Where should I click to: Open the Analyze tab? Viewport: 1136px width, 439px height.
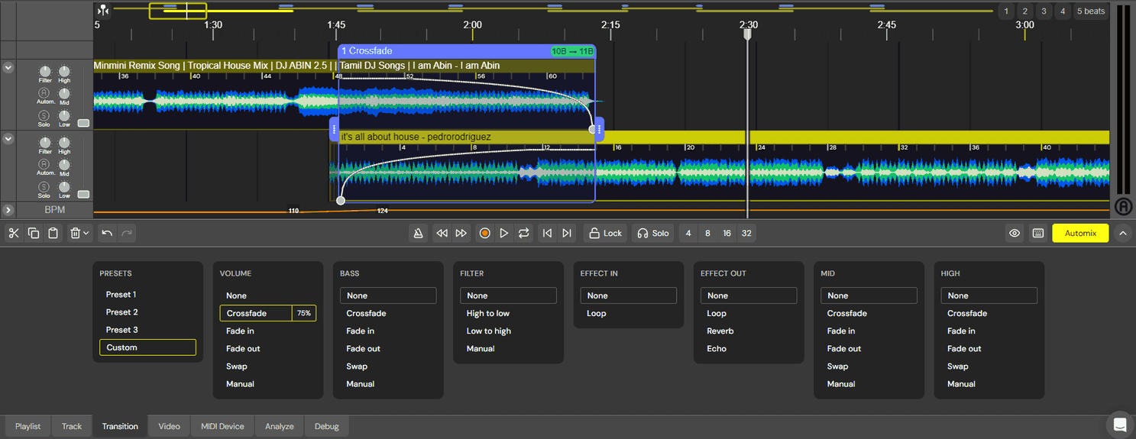pyautogui.click(x=279, y=426)
